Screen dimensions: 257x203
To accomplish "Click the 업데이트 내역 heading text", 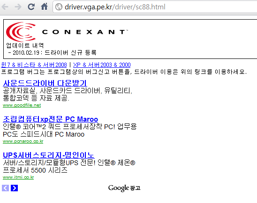I will pyautogui.click(x=25, y=45).
